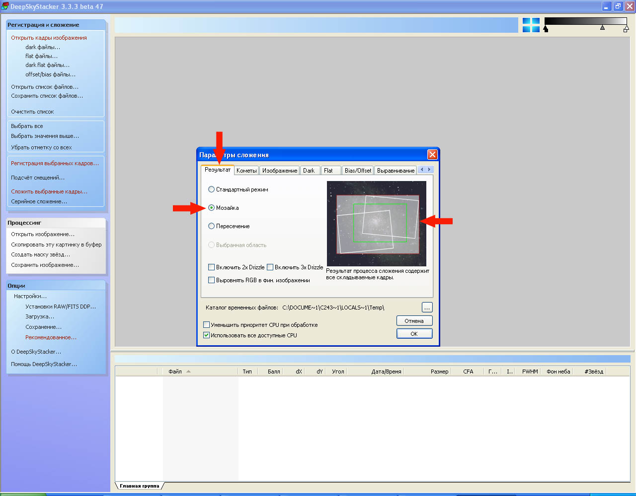
Task: Check Уменьшить приоритет CPU при обработке
Action: (207, 325)
